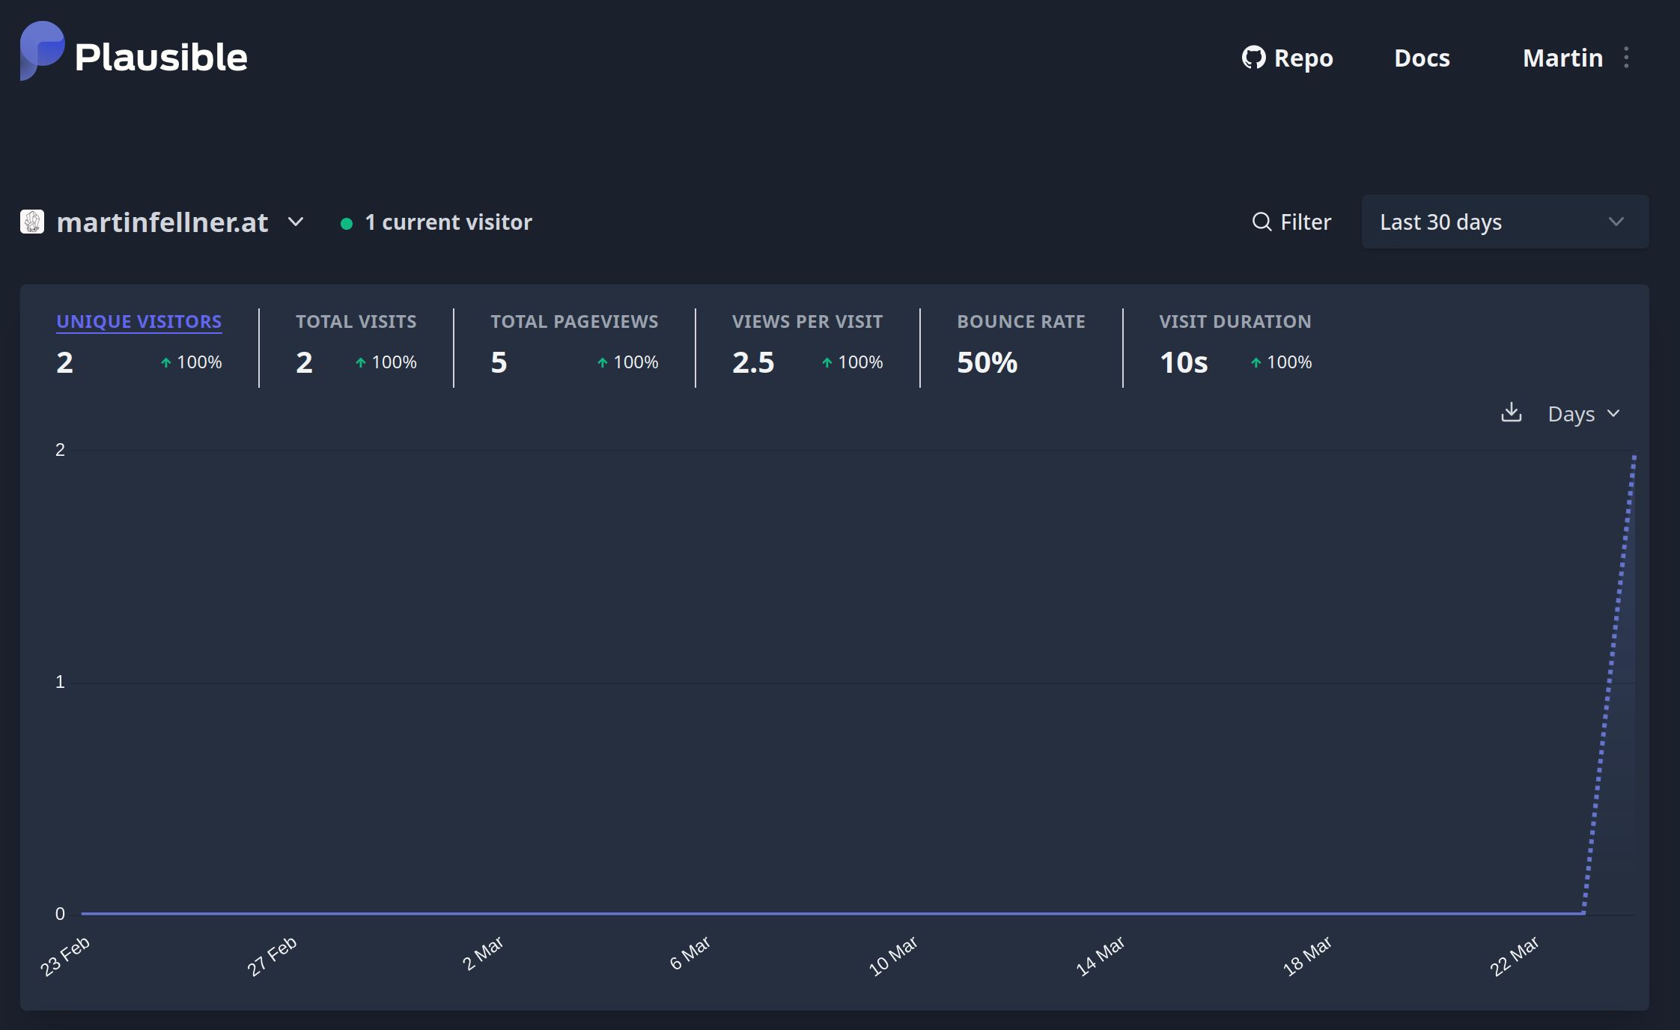The height and width of the screenshot is (1030, 1680).
Task: Click the 2 Mar date label on x-axis
Action: click(482, 954)
